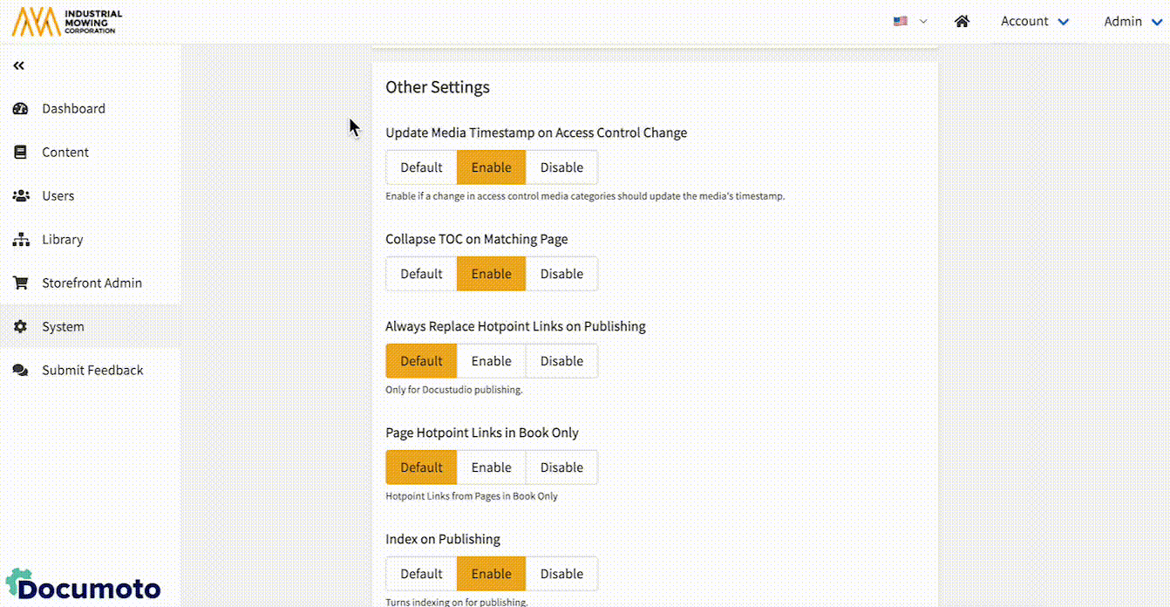Click the Content book icon
This screenshot has height=607, width=1170.
click(x=21, y=153)
